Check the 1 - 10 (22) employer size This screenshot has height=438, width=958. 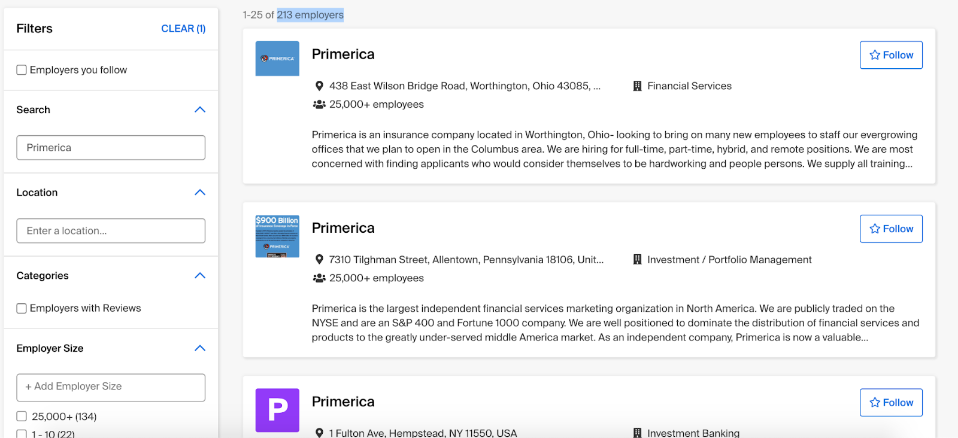click(x=22, y=434)
